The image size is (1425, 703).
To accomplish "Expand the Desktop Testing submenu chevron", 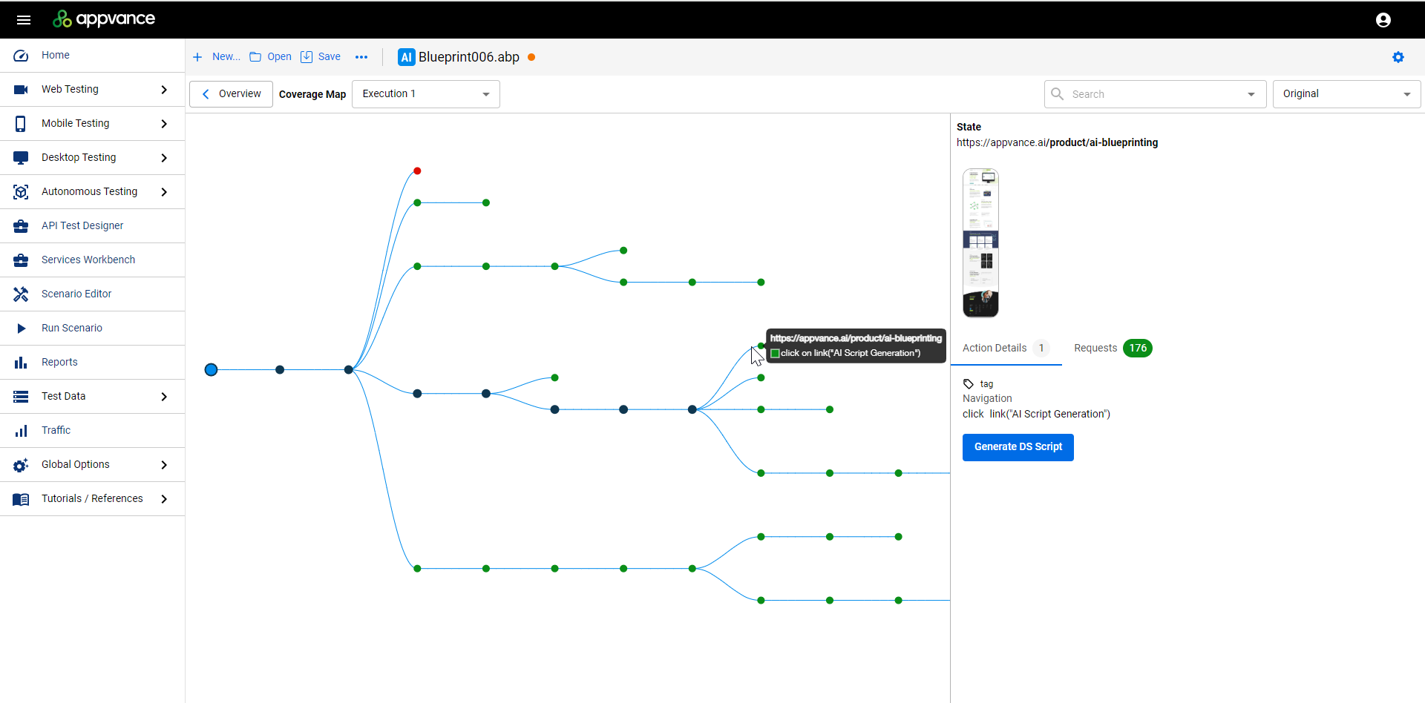I will click(x=164, y=158).
